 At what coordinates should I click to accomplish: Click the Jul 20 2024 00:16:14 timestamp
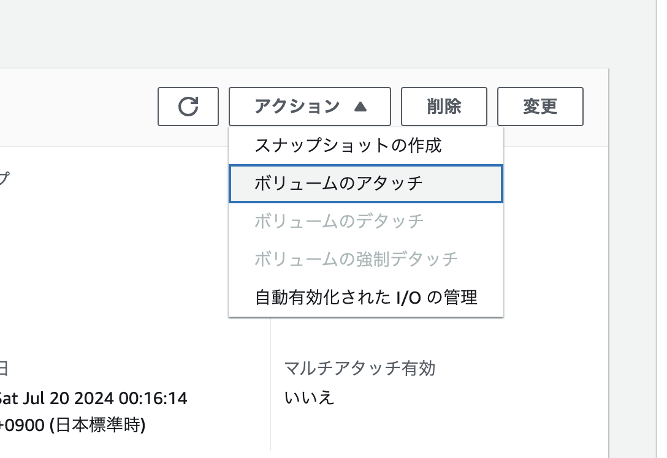point(93,399)
